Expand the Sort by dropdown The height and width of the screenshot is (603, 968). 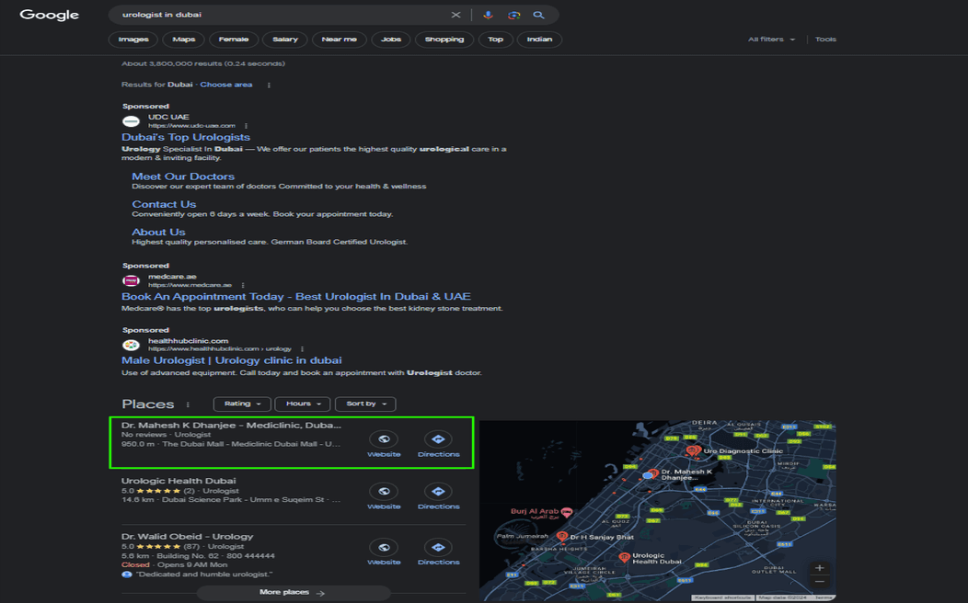(x=365, y=404)
